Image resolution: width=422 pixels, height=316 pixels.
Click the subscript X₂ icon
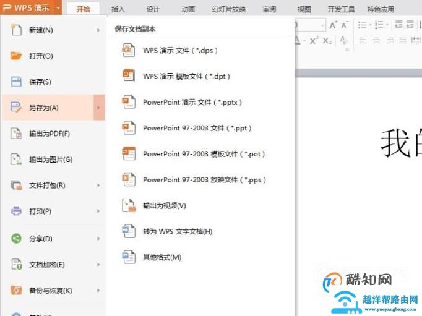[x=327, y=41]
